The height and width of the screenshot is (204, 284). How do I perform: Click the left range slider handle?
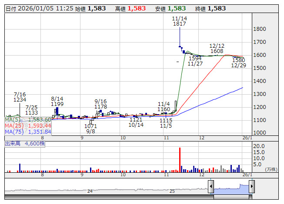click(211, 187)
